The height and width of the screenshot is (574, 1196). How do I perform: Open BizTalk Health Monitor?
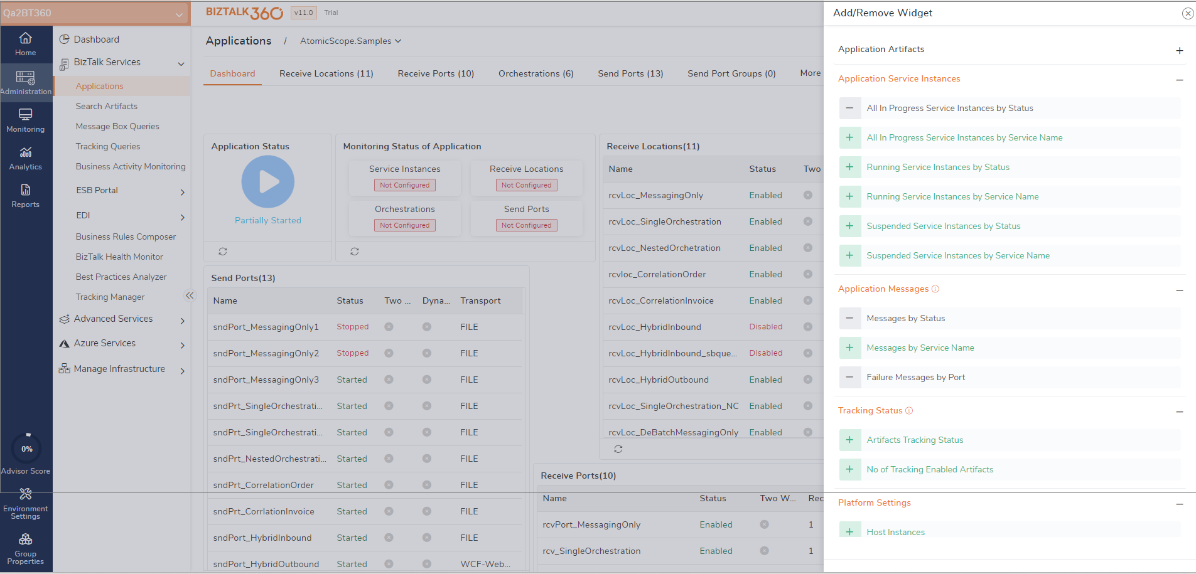(x=119, y=257)
